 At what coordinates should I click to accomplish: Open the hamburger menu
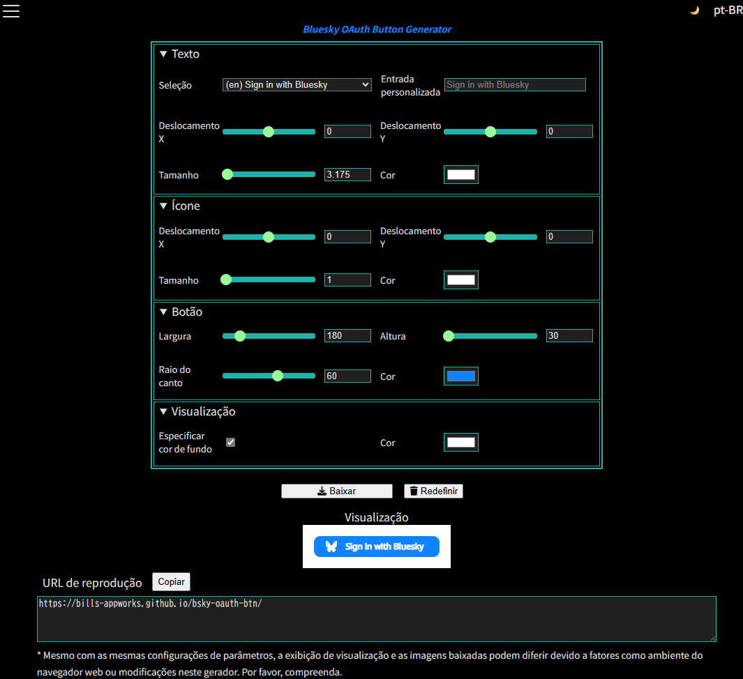pos(11,11)
